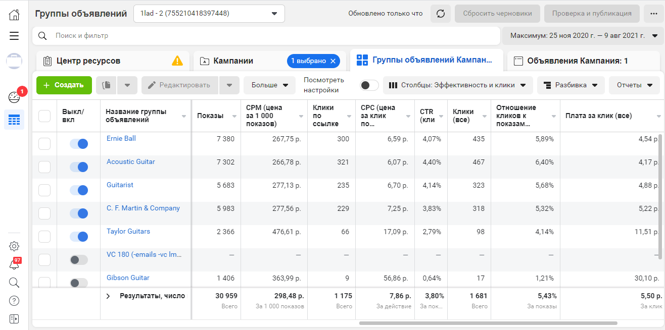Select the table grid icon in sidebar
The image size is (665, 330).
(14, 120)
